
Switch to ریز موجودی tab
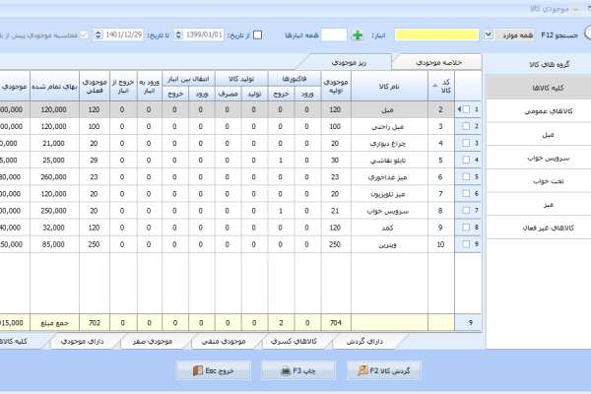coord(349,62)
